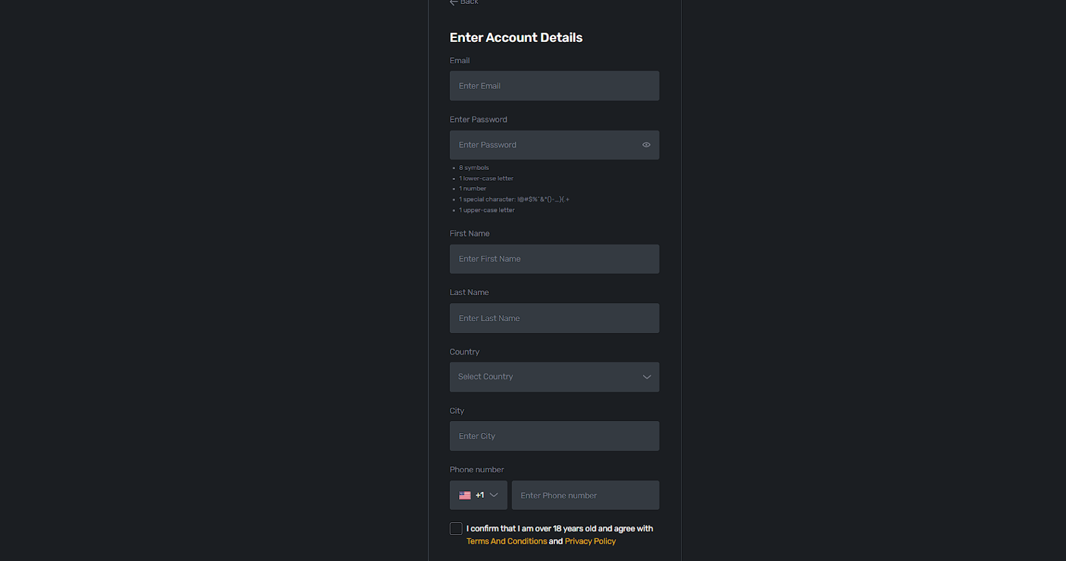Go back using the Back text link
The image size is (1066, 561).
[x=469, y=2]
